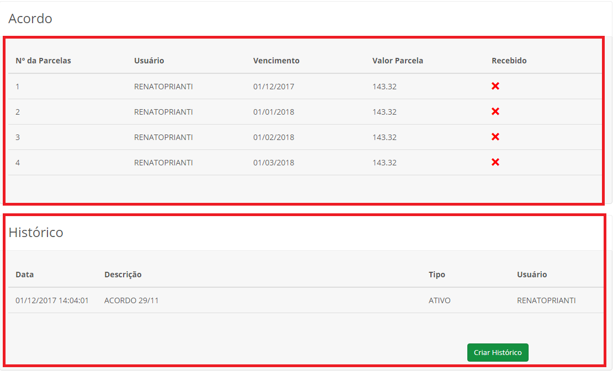This screenshot has height=371, width=613.
Task: Select the Recebido column header
Action: coord(509,61)
